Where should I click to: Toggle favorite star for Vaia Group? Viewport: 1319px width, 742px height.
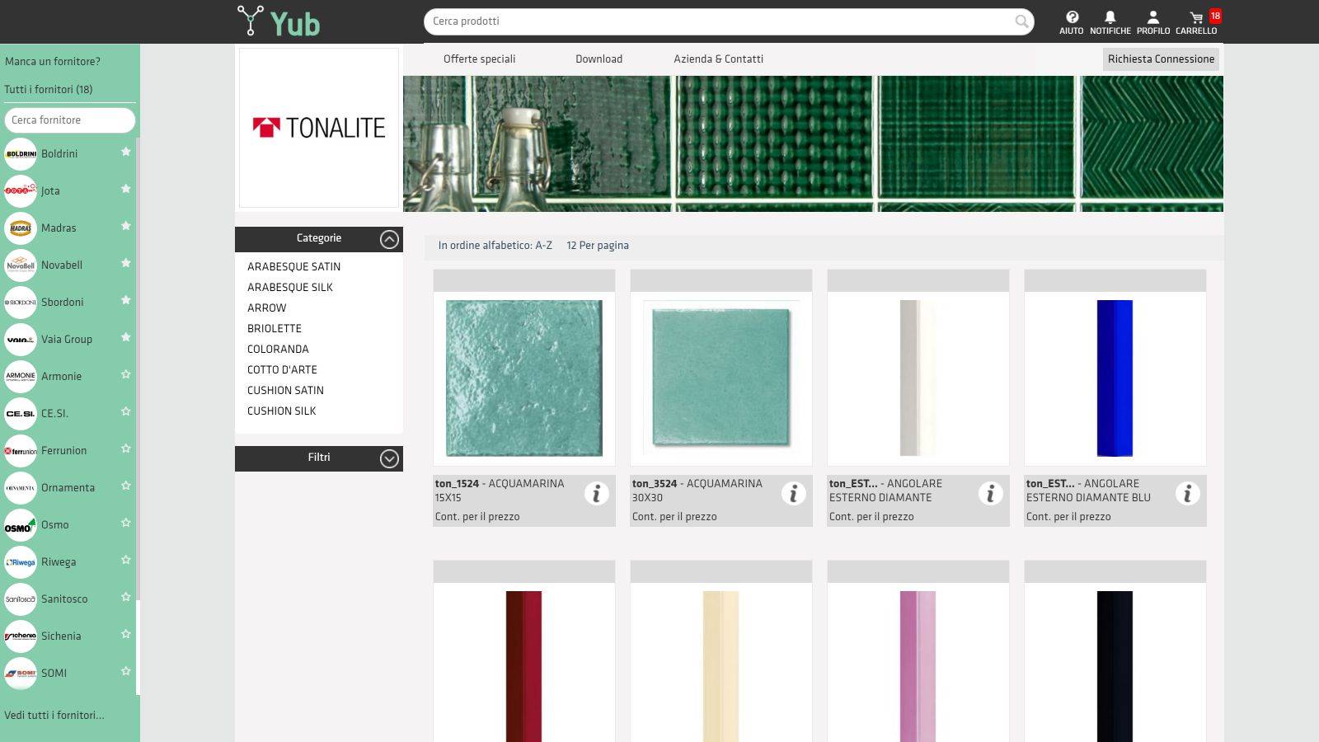tap(126, 337)
